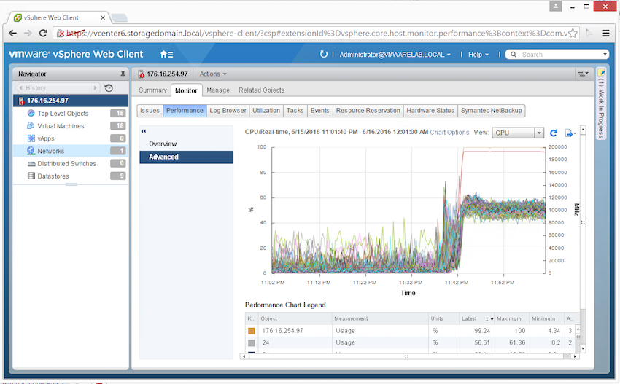Pin the Navigator panel
The width and height of the screenshot is (620, 384).
(123, 74)
